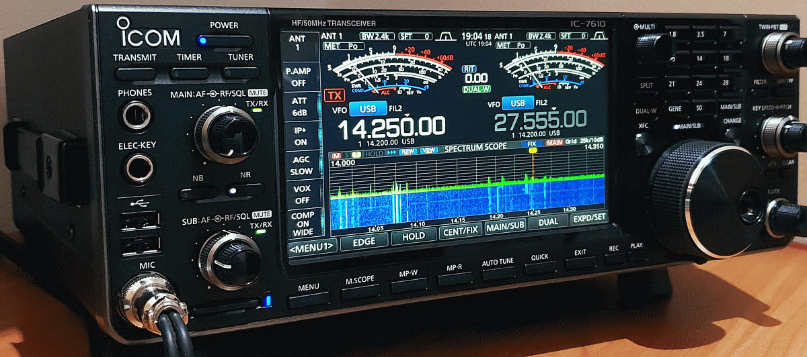Tap the main band USB mode indicator
Screen dimensions: 807x357
[x=368, y=108]
